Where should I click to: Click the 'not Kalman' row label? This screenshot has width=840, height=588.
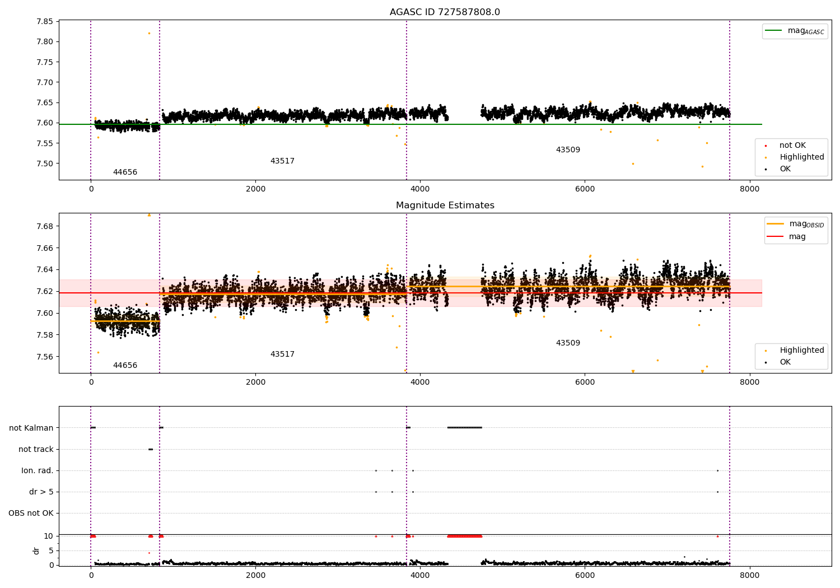point(31,428)
